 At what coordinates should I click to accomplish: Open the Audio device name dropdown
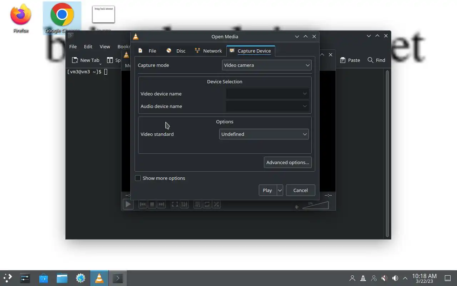pyautogui.click(x=267, y=106)
